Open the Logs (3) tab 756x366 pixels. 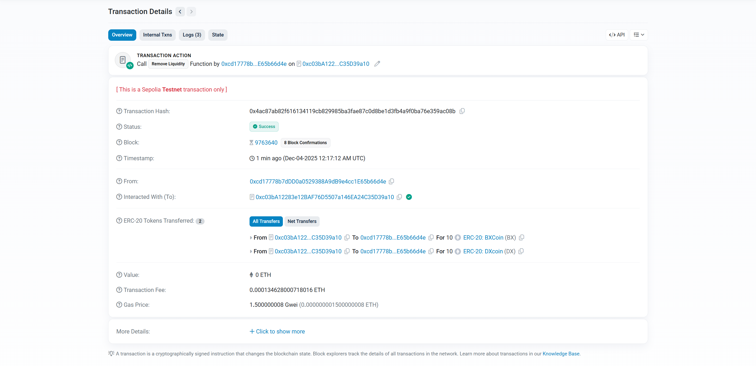192,35
